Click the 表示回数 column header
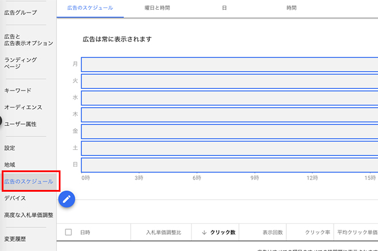The height and width of the screenshot is (251, 378). [x=273, y=233]
